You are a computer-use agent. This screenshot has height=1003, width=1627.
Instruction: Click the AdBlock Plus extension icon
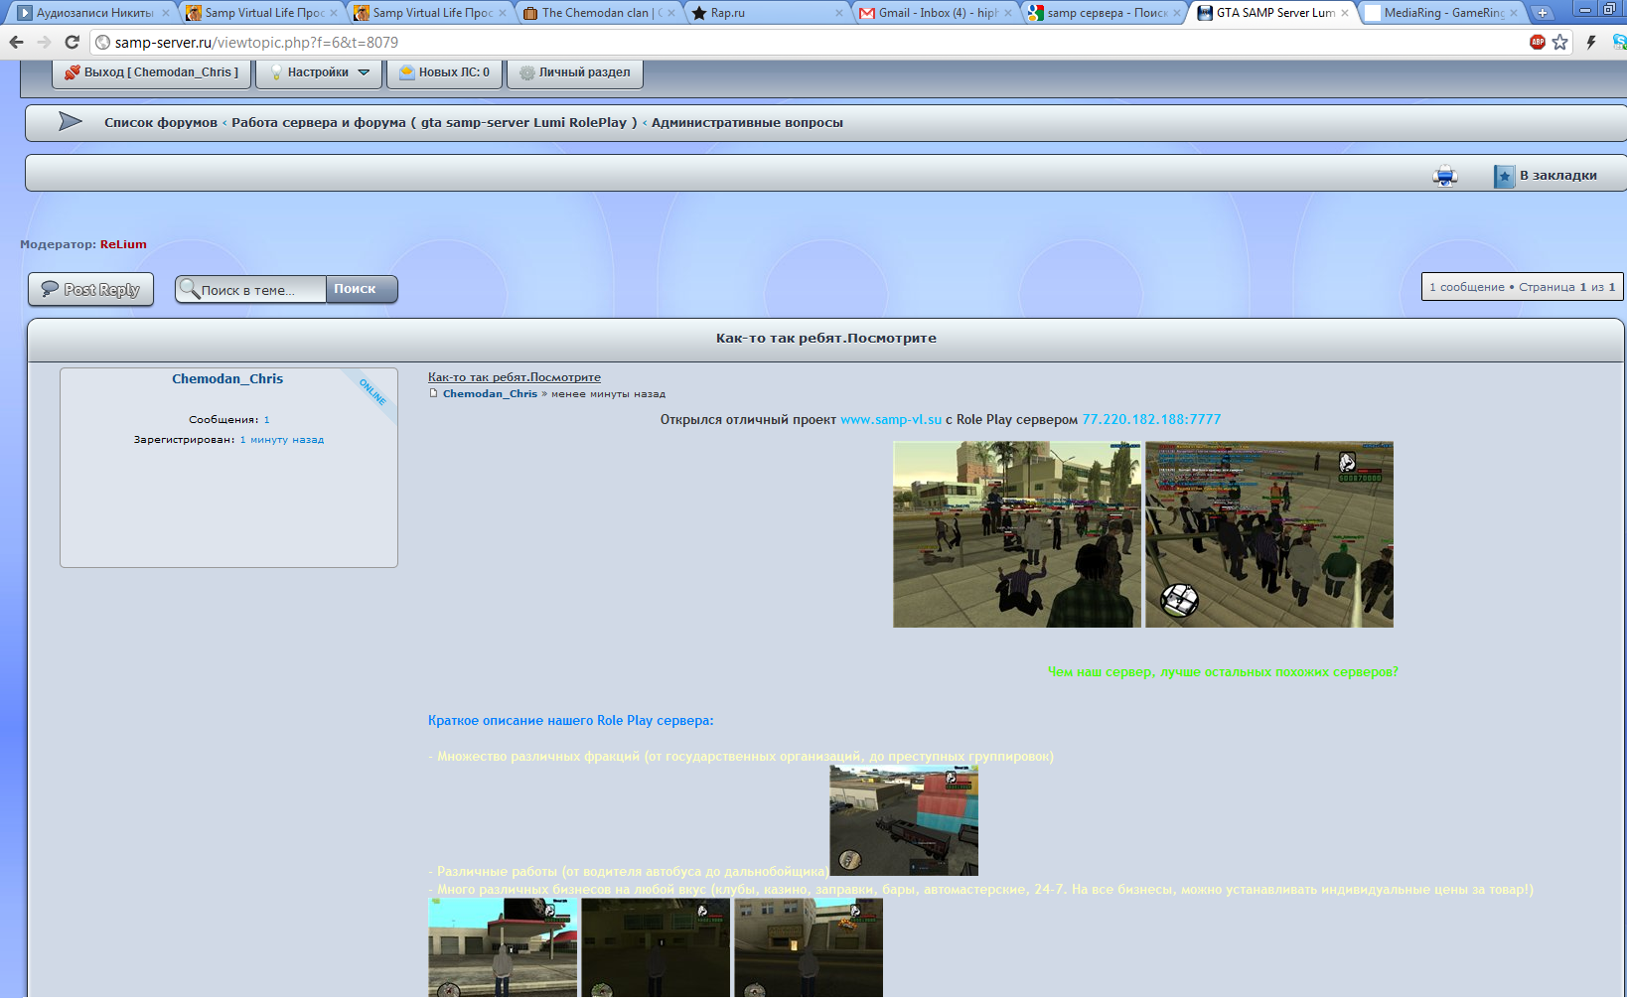click(1538, 42)
